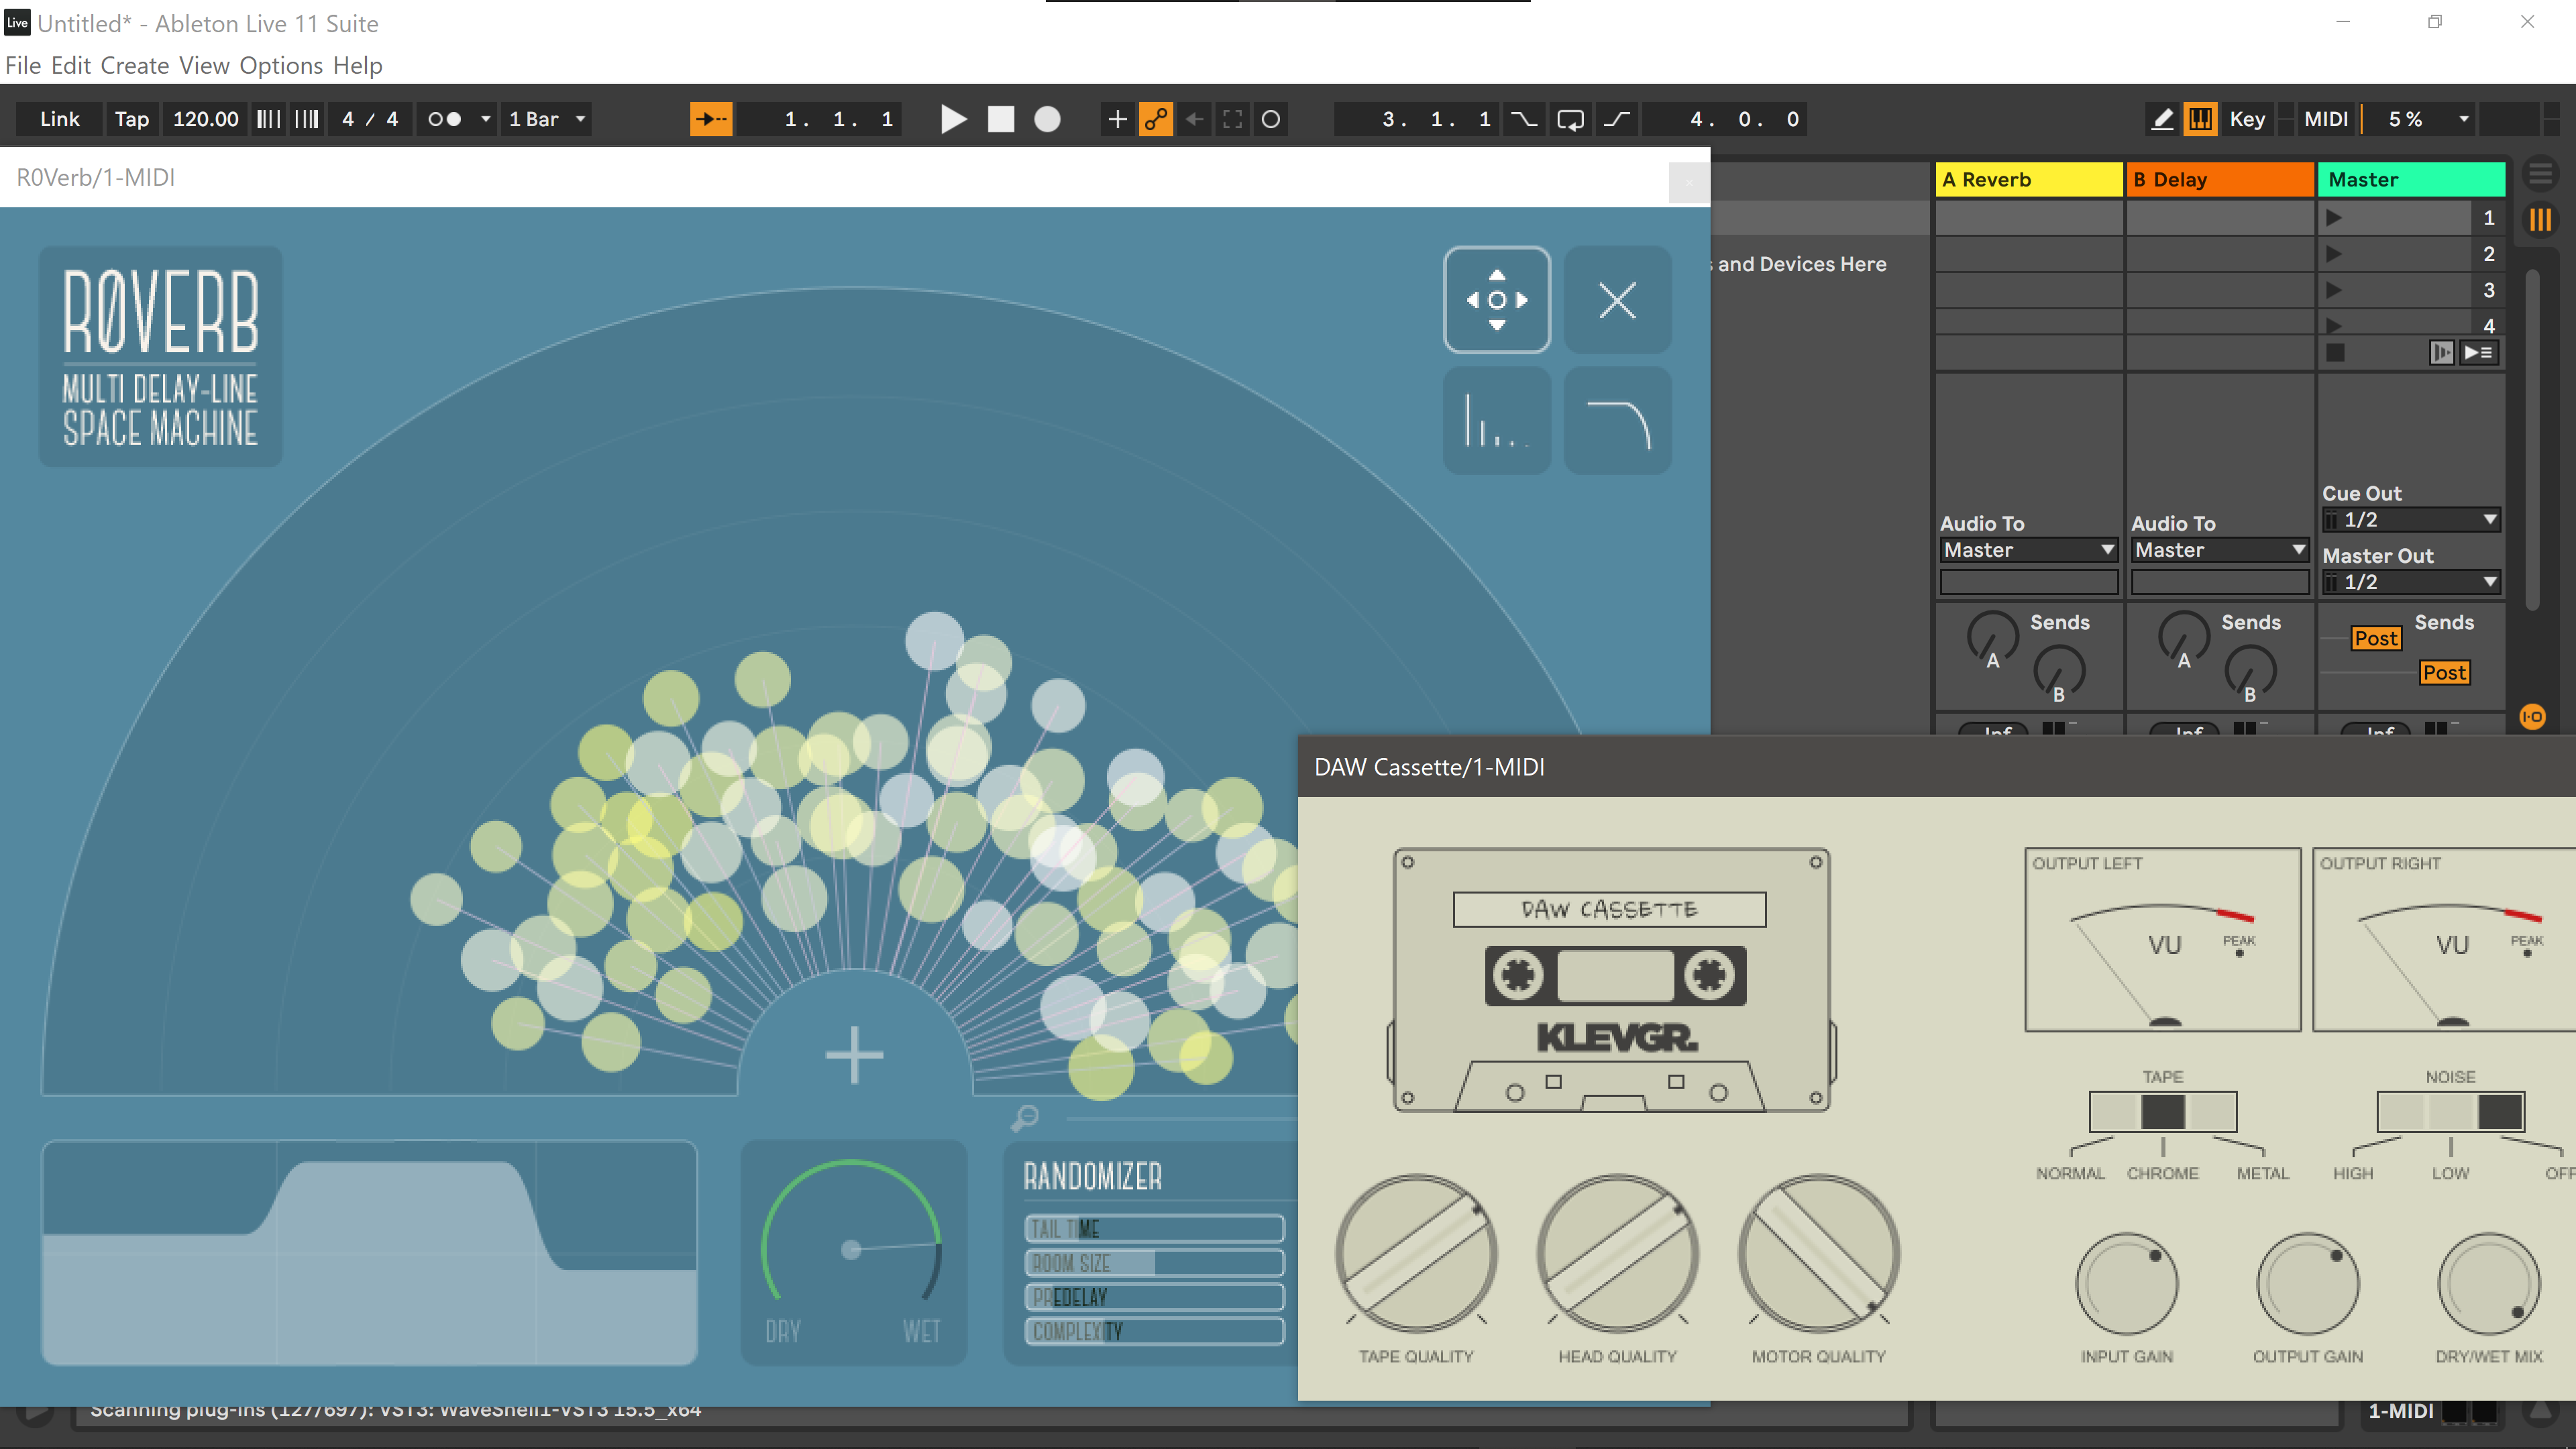Toggle the Computer MIDI Keyboard icon
This screenshot has height=1449, width=2576.
click(x=2200, y=119)
